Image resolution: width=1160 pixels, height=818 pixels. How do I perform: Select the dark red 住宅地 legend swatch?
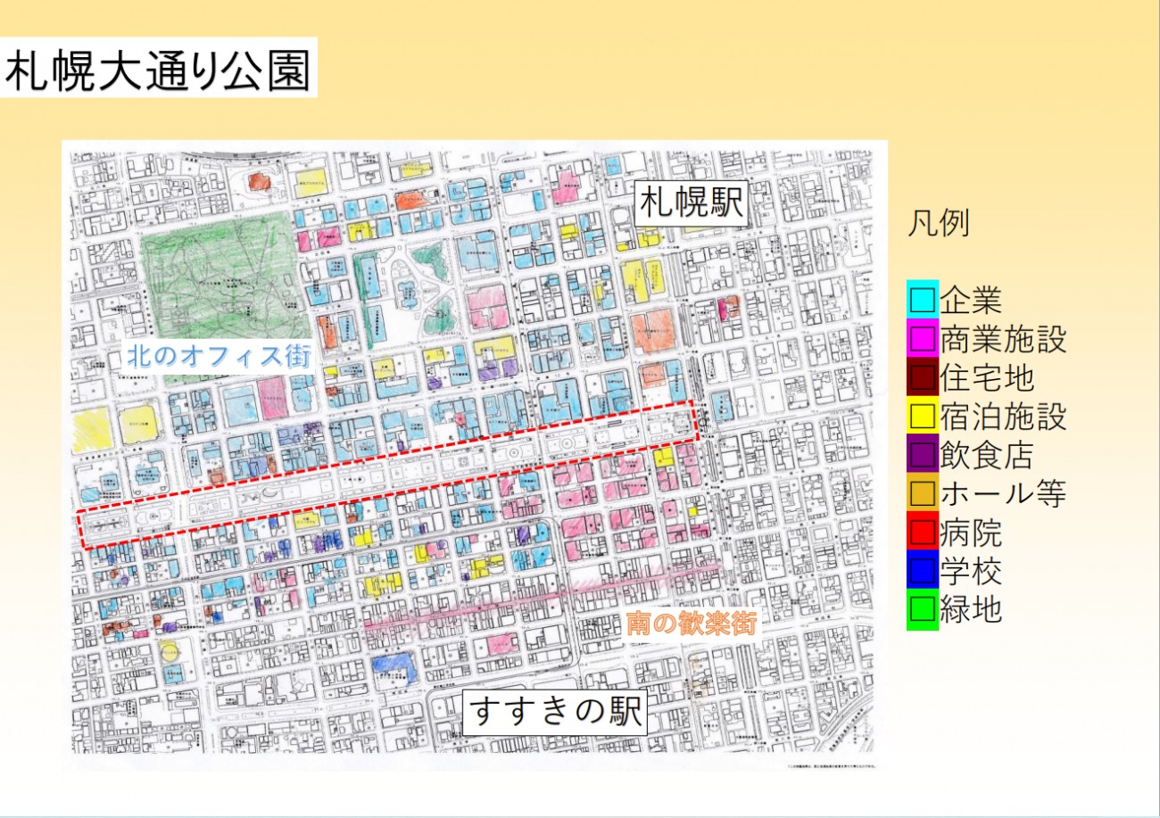click(922, 377)
